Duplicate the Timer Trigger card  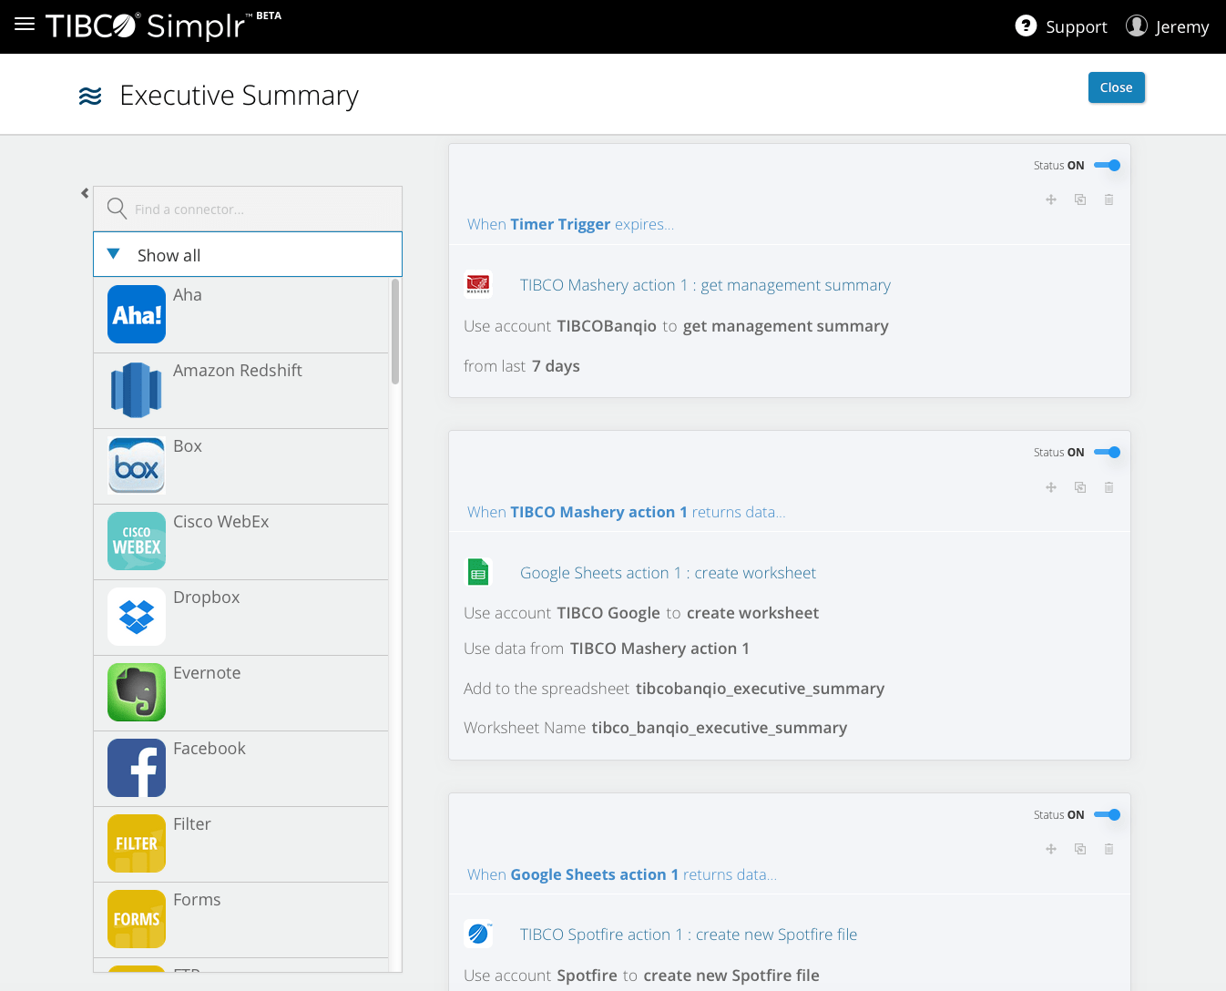[1080, 199]
